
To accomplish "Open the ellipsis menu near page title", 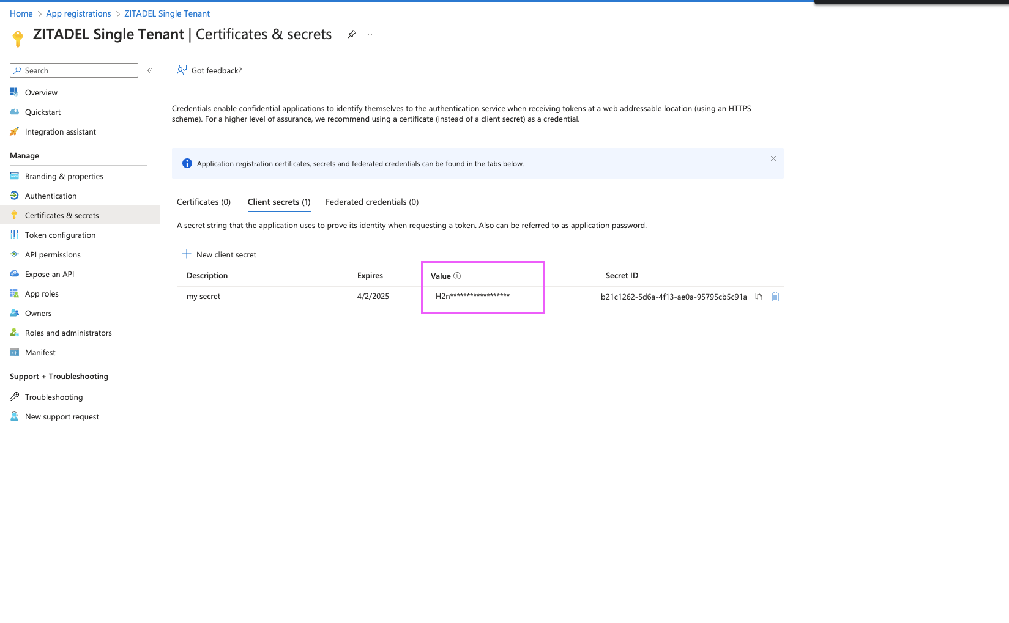I will point(371,34).
